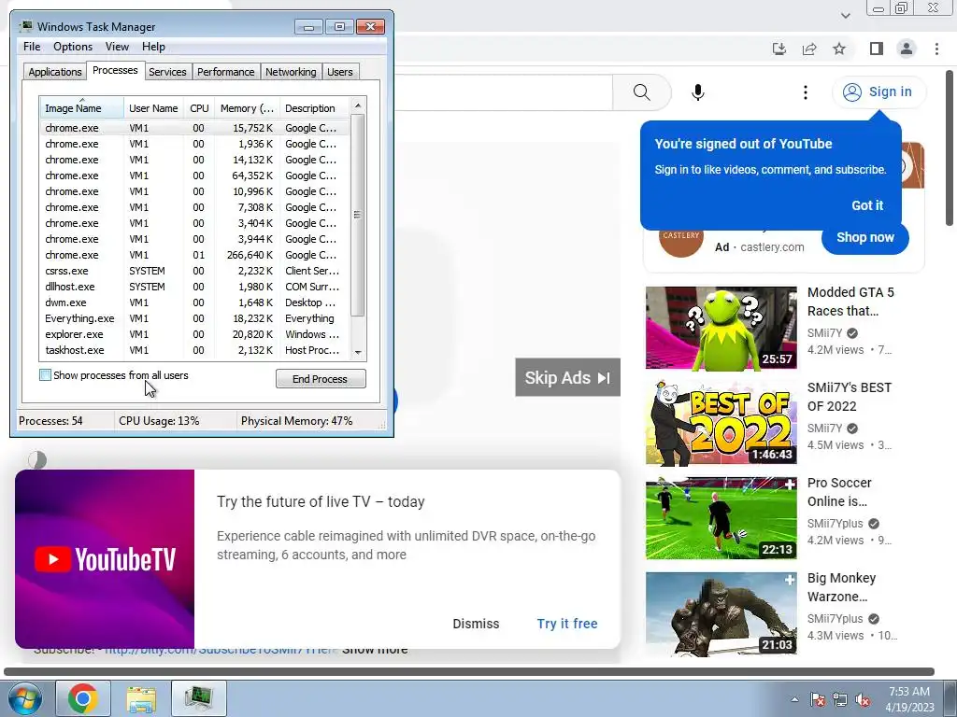Switch to the Applications tab
The image size is (957, 717).
pos(55,72)
